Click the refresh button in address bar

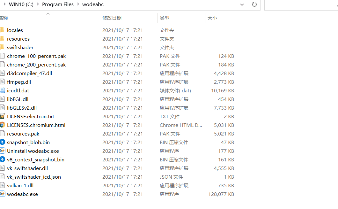(254, 5)
